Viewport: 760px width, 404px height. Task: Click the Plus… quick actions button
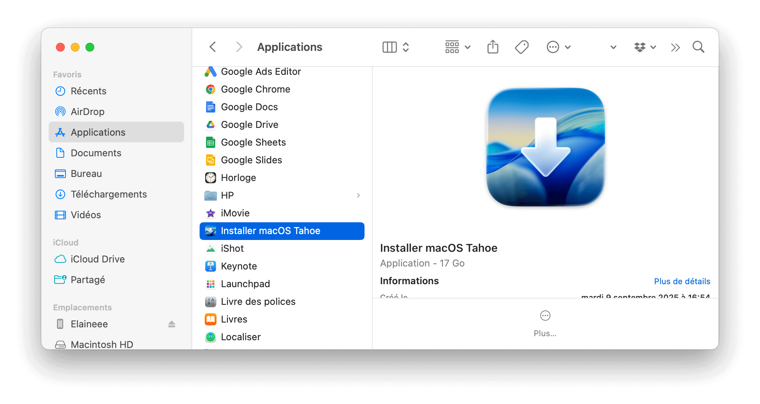pos(545,324)
